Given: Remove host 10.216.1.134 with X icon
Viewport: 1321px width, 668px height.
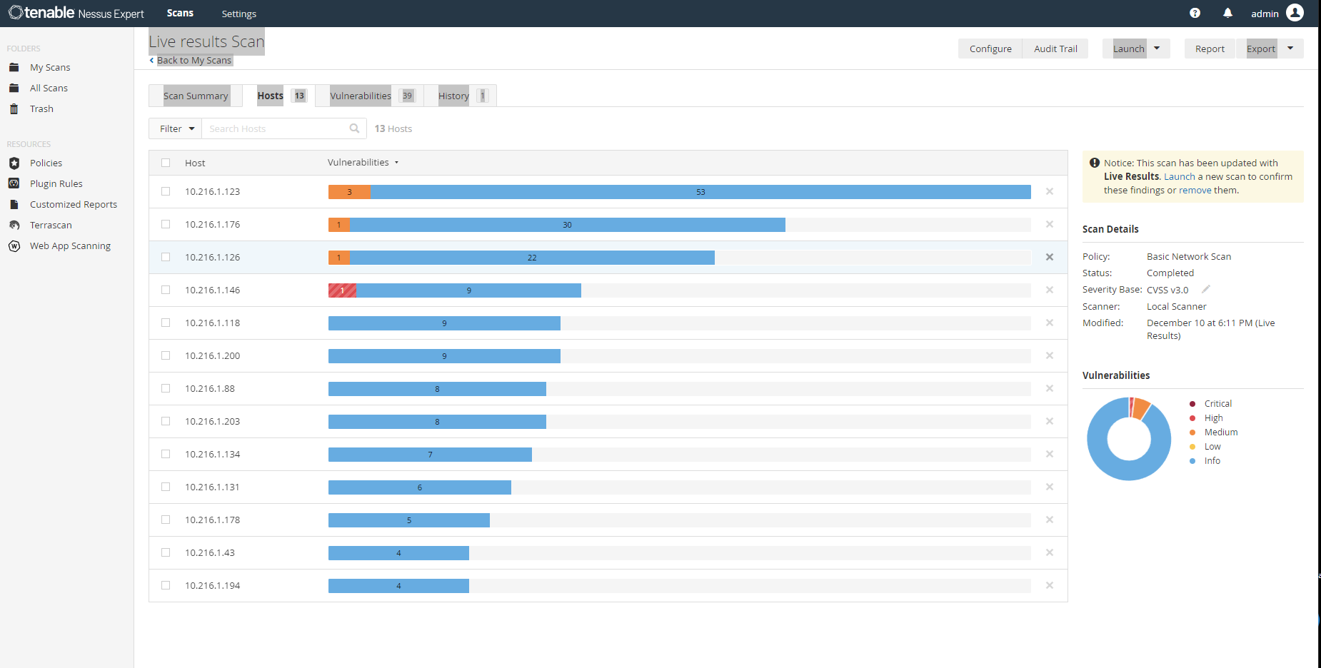Looking at the screenshot, I should click(1050, 454).
